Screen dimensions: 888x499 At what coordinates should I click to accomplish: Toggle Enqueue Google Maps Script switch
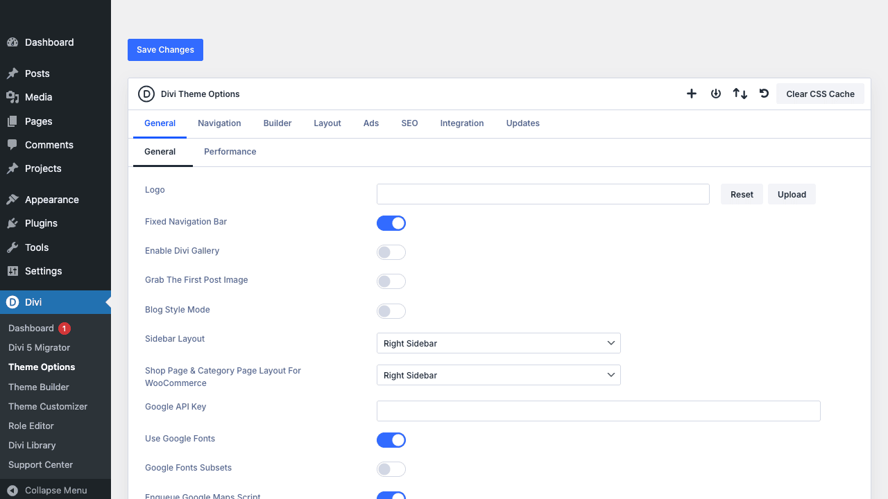pyautogui.click(x=391, y=495)
